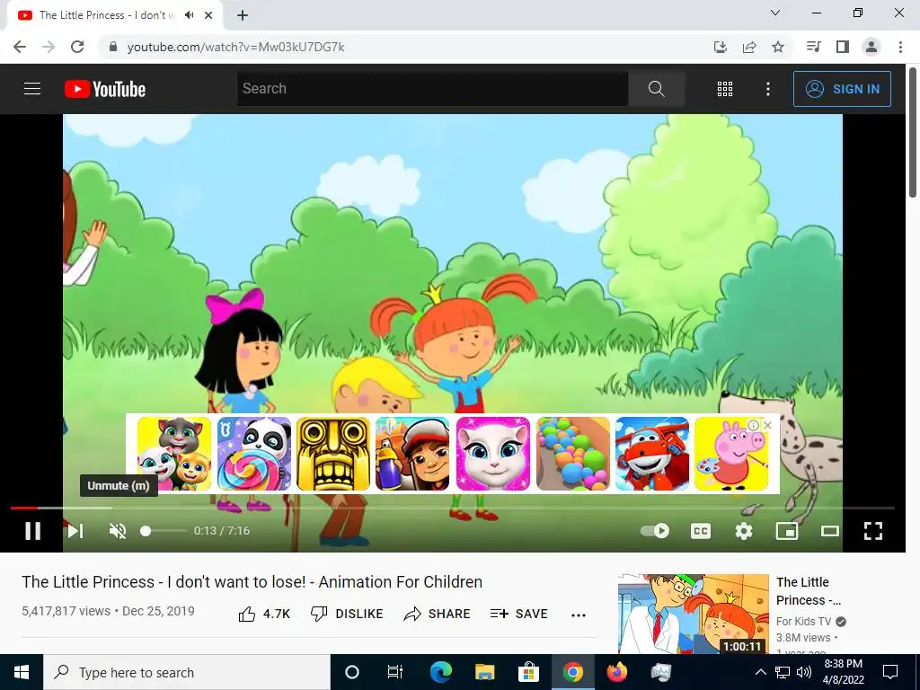Save the video to a playlist

[518, 614]
